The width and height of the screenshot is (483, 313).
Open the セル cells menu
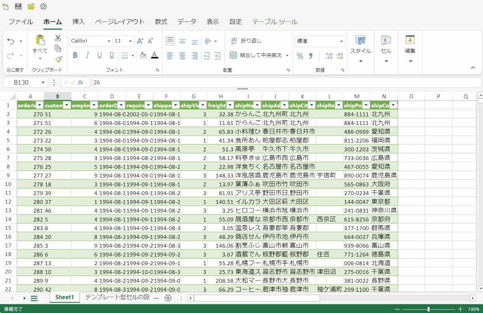[386, 49]
